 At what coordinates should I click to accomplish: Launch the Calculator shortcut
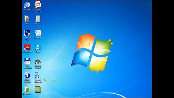[x=38, y=19]
